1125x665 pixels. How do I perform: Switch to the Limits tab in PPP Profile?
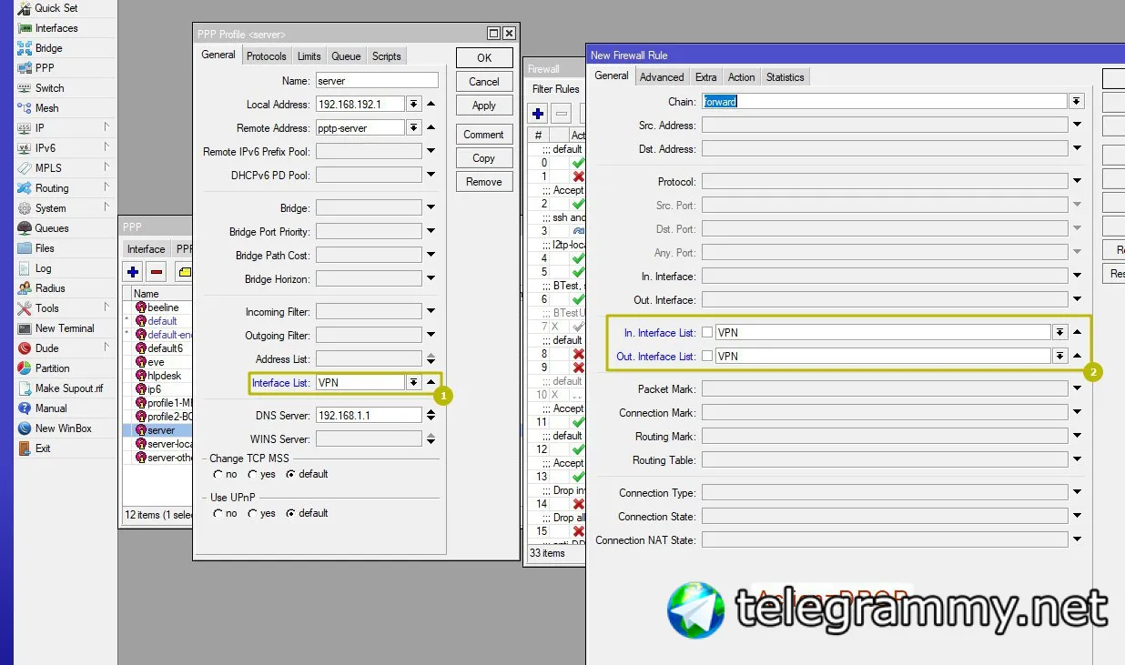click(x=309, y=56)
